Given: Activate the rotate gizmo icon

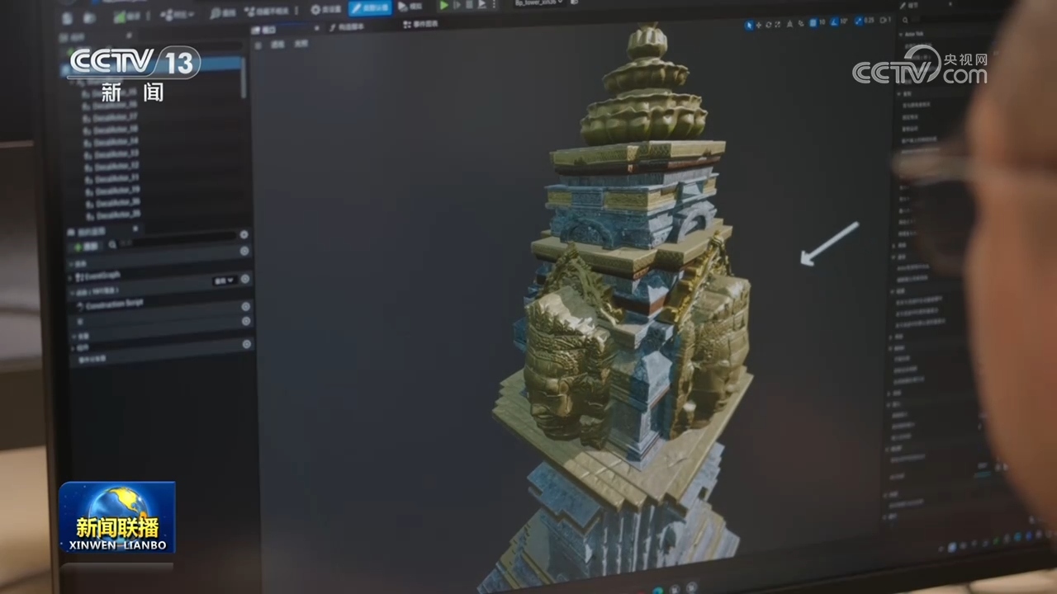Looking at the screenshot, I should (x=769, y=25).
